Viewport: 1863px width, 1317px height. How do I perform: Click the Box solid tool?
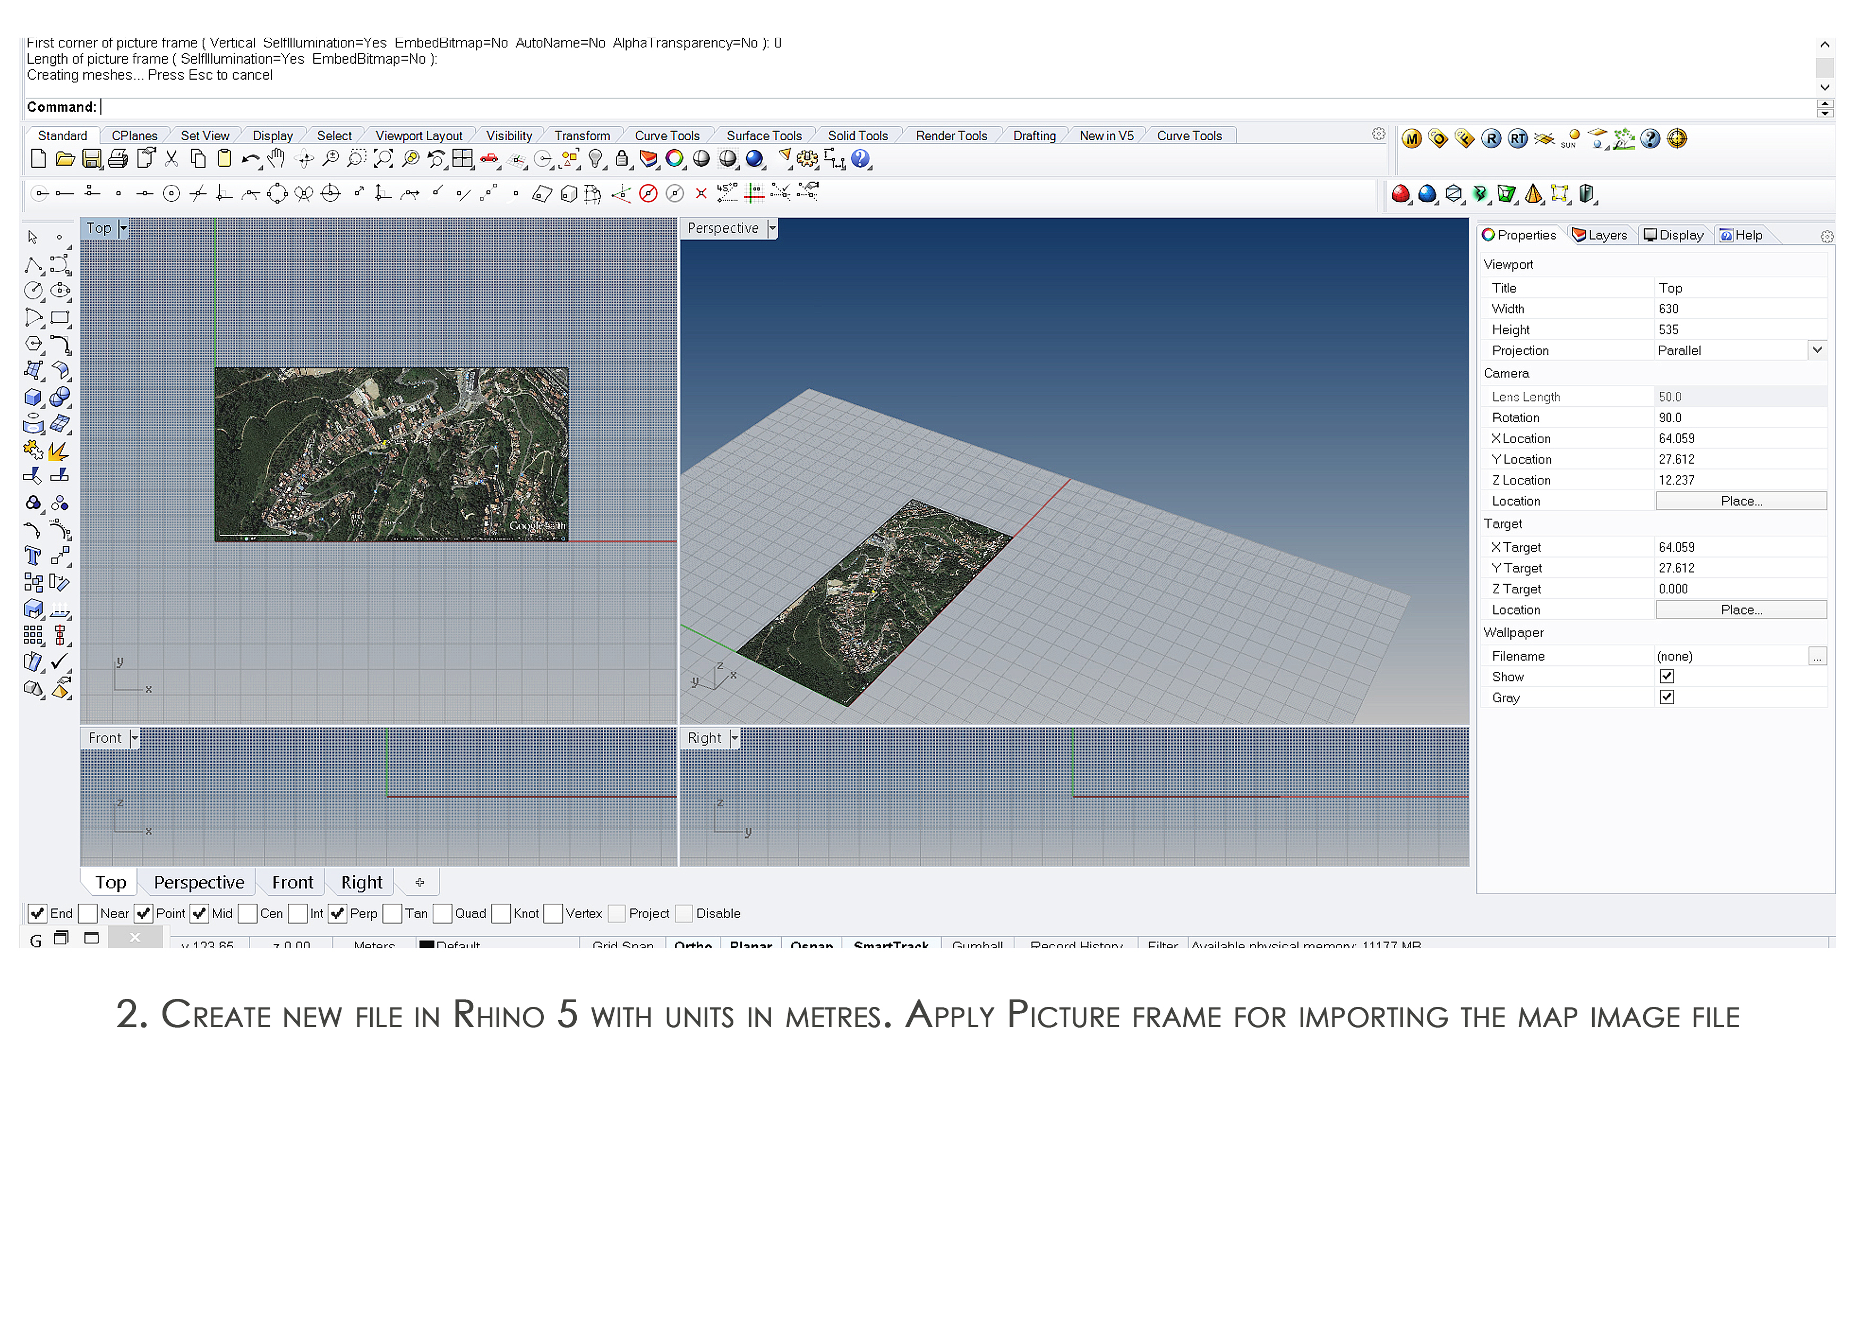[33, 398]
